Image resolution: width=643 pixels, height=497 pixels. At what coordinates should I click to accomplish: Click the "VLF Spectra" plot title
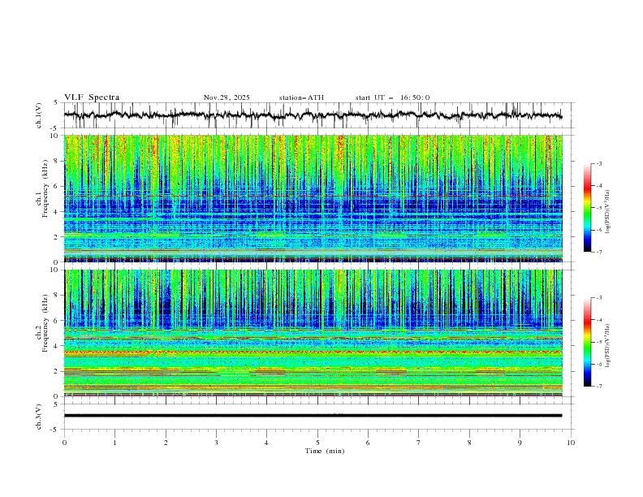click(x=92, y=97)
